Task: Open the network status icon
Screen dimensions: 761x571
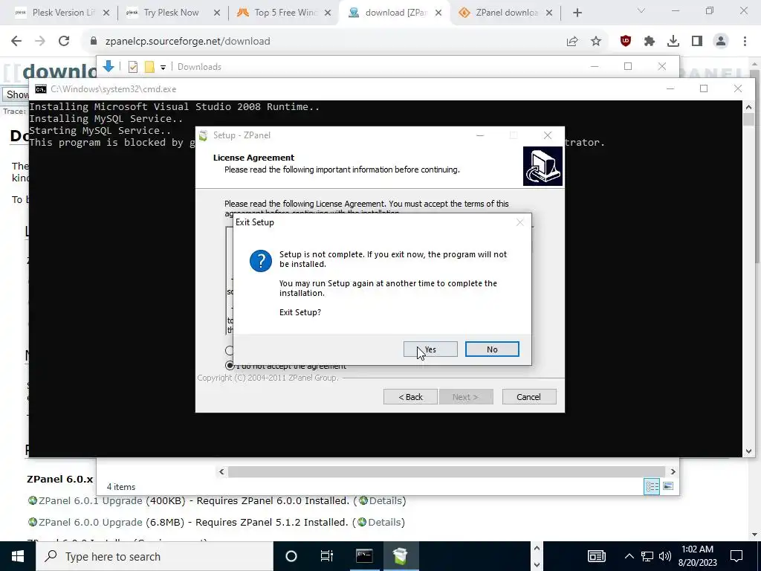Action: pos(647,556)
